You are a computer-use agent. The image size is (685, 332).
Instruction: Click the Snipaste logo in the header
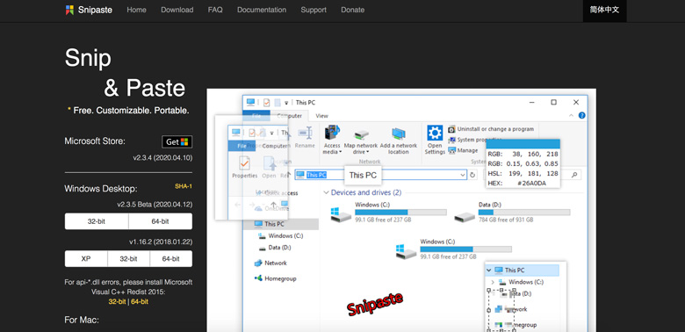pos(89,10)
